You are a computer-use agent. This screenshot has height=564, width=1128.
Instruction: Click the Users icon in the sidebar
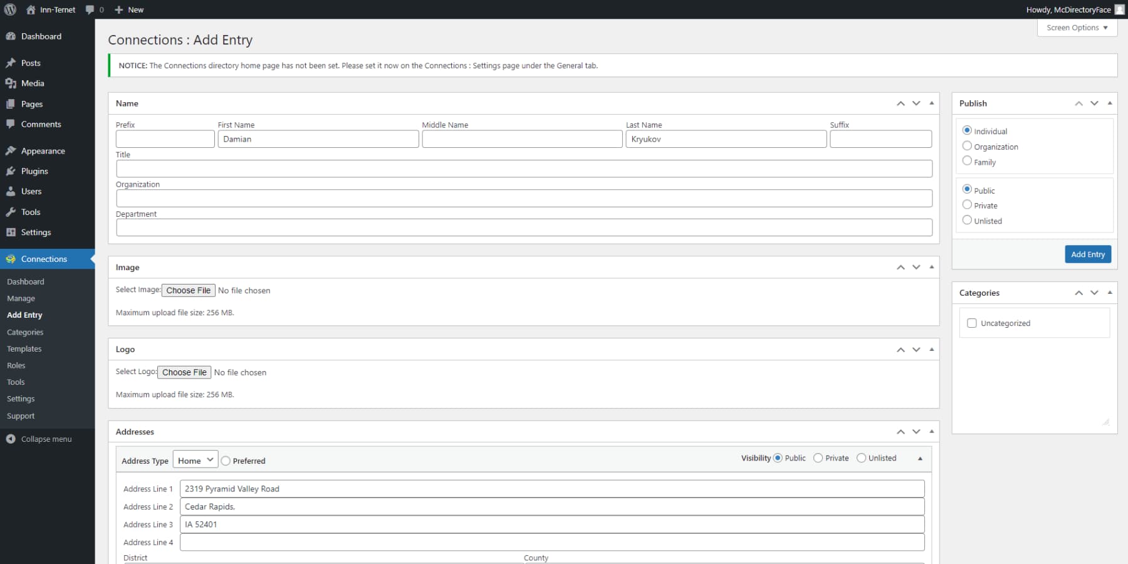coord(11,191)
